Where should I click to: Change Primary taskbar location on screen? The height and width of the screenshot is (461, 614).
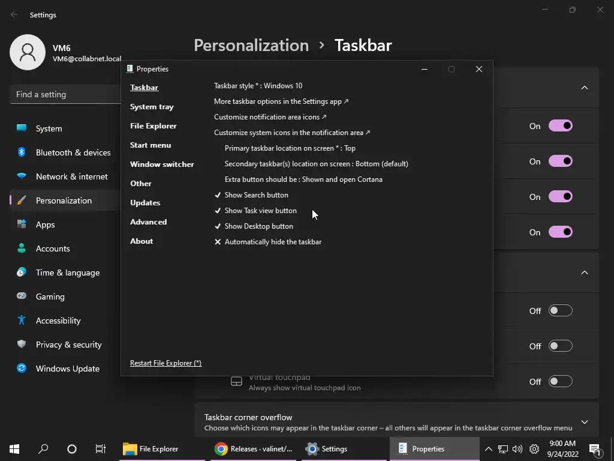[290, 148]
